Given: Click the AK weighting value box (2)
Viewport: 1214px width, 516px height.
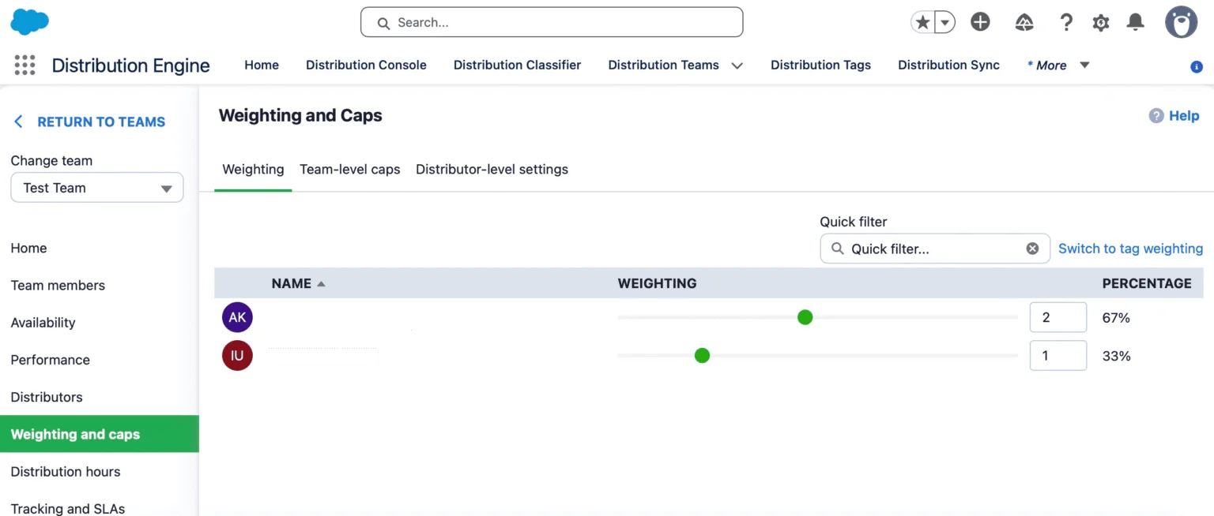Looking at the screenshot, I should (x=1058, y=317).
